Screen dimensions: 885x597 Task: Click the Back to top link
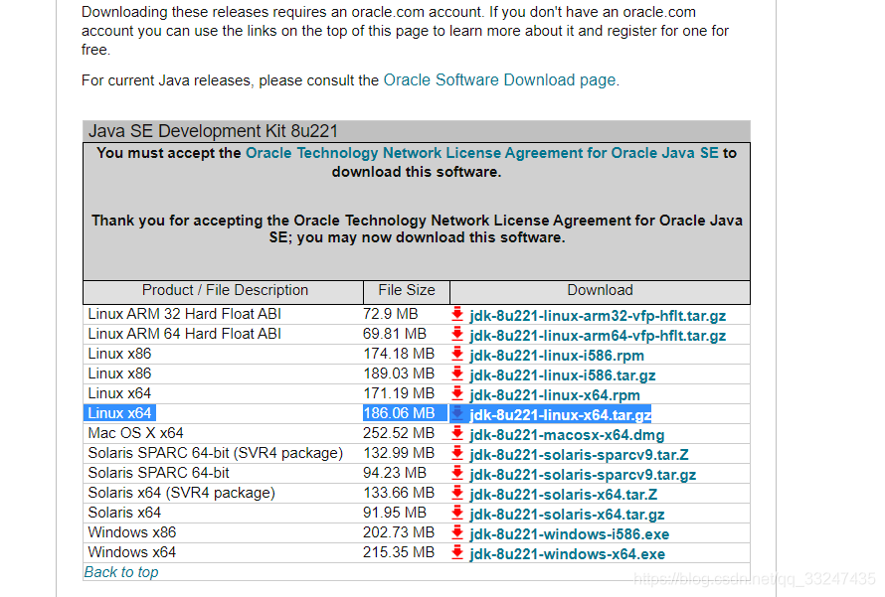(120, 572)
